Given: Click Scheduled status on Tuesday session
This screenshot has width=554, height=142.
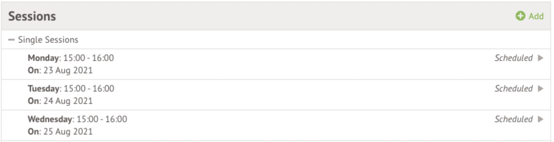Looking at the screenshot, I should (x=513, y=89).
